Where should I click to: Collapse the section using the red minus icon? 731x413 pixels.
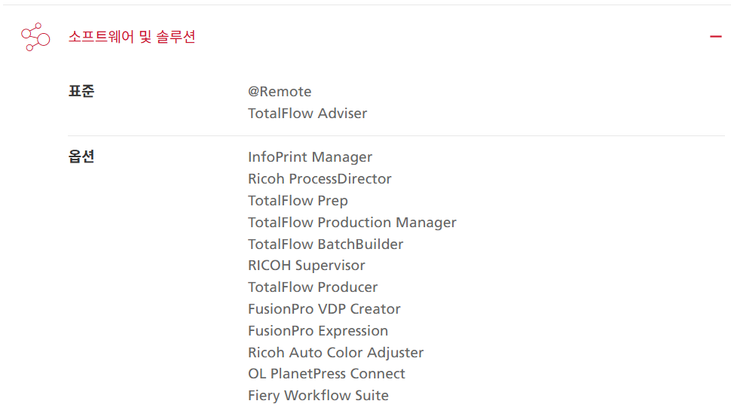pos(716,36)
